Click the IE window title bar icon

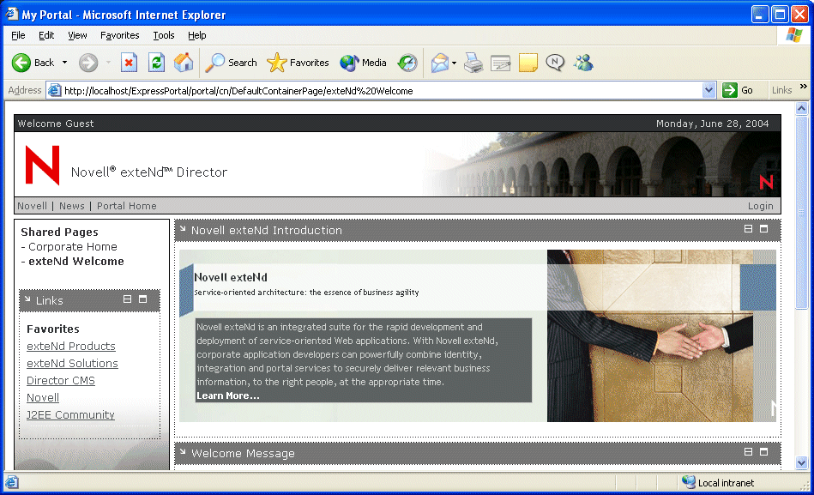coord(11,14)
